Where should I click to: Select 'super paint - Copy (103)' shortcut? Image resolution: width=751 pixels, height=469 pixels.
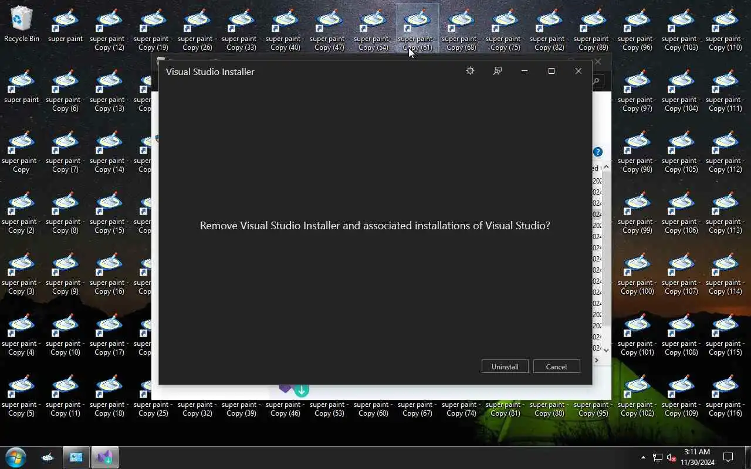coord(681,29)
